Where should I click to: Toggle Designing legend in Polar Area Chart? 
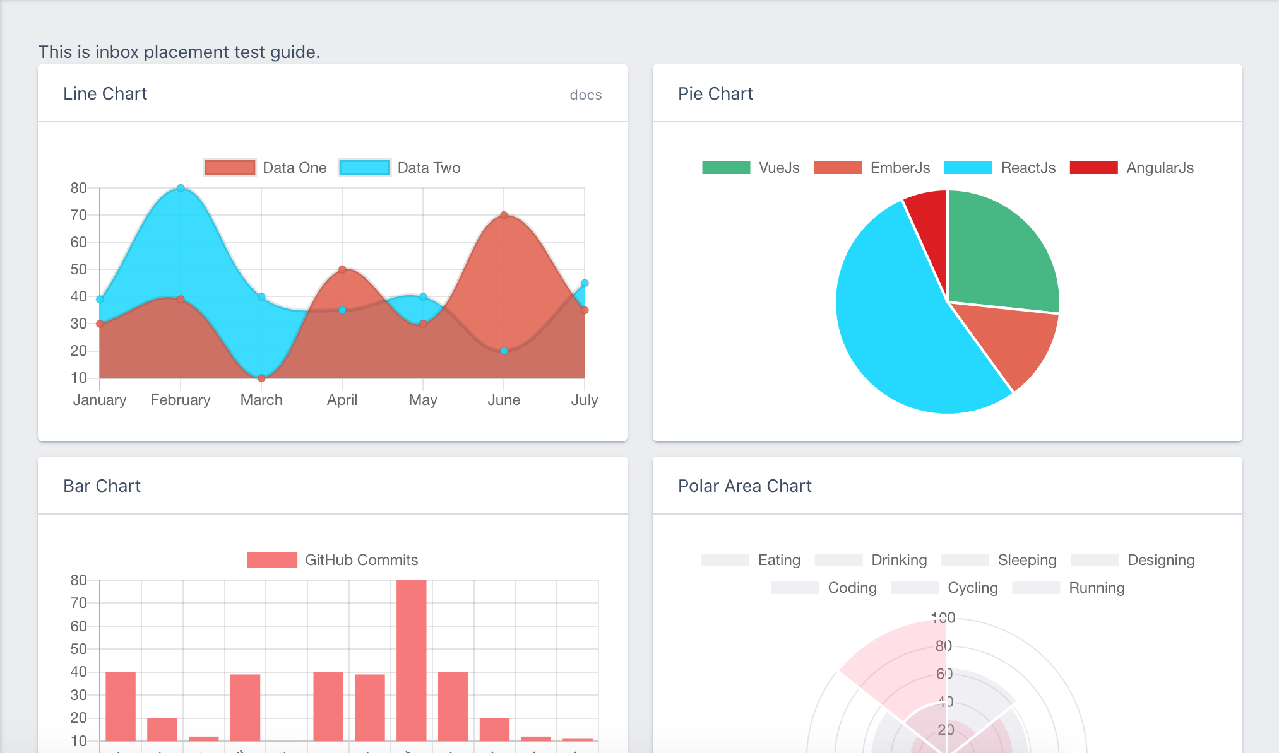(x=1133, y=560)
